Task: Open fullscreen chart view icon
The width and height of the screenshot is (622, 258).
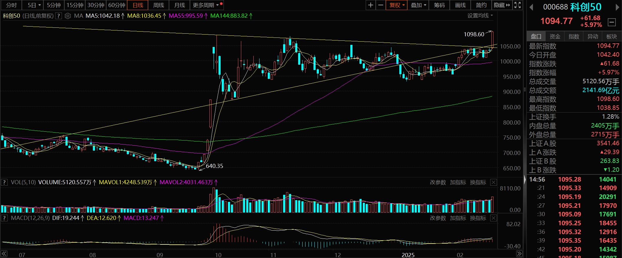Action: click(518, 5)
